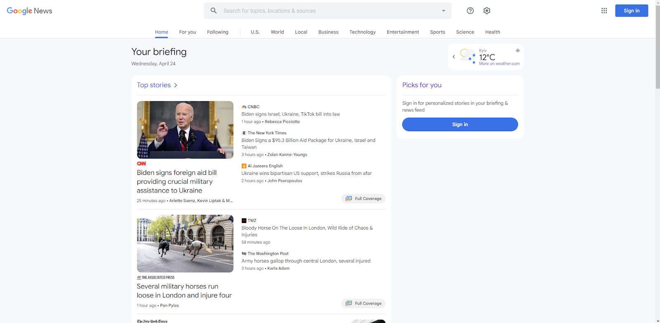Click the Wednesday, April 24 date text

tap(153, 64)
